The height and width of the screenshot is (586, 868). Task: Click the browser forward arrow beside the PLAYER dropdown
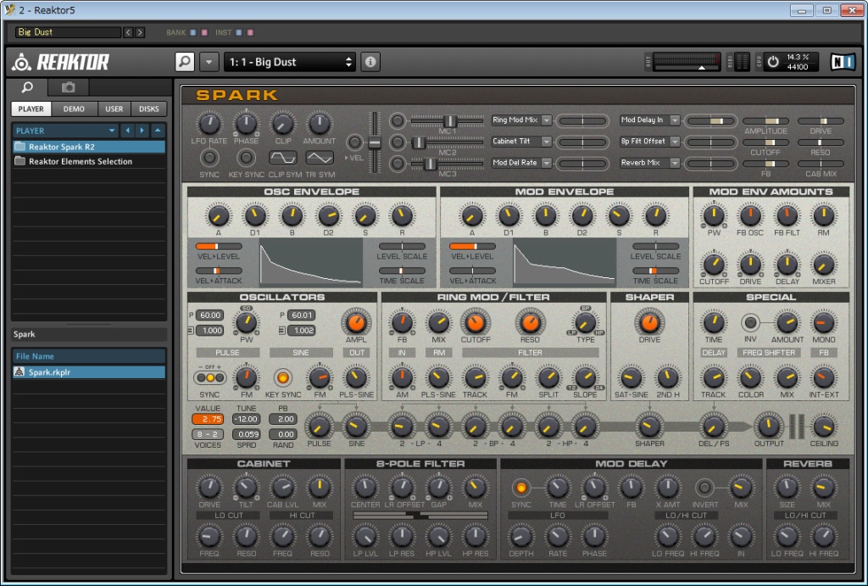(142, 131)
